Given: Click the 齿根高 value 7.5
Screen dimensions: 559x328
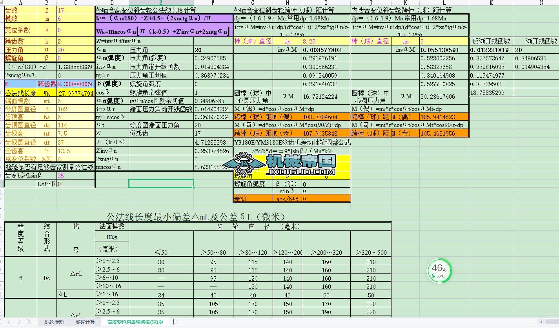Looking at the screenshot, I should pos(76,134).
